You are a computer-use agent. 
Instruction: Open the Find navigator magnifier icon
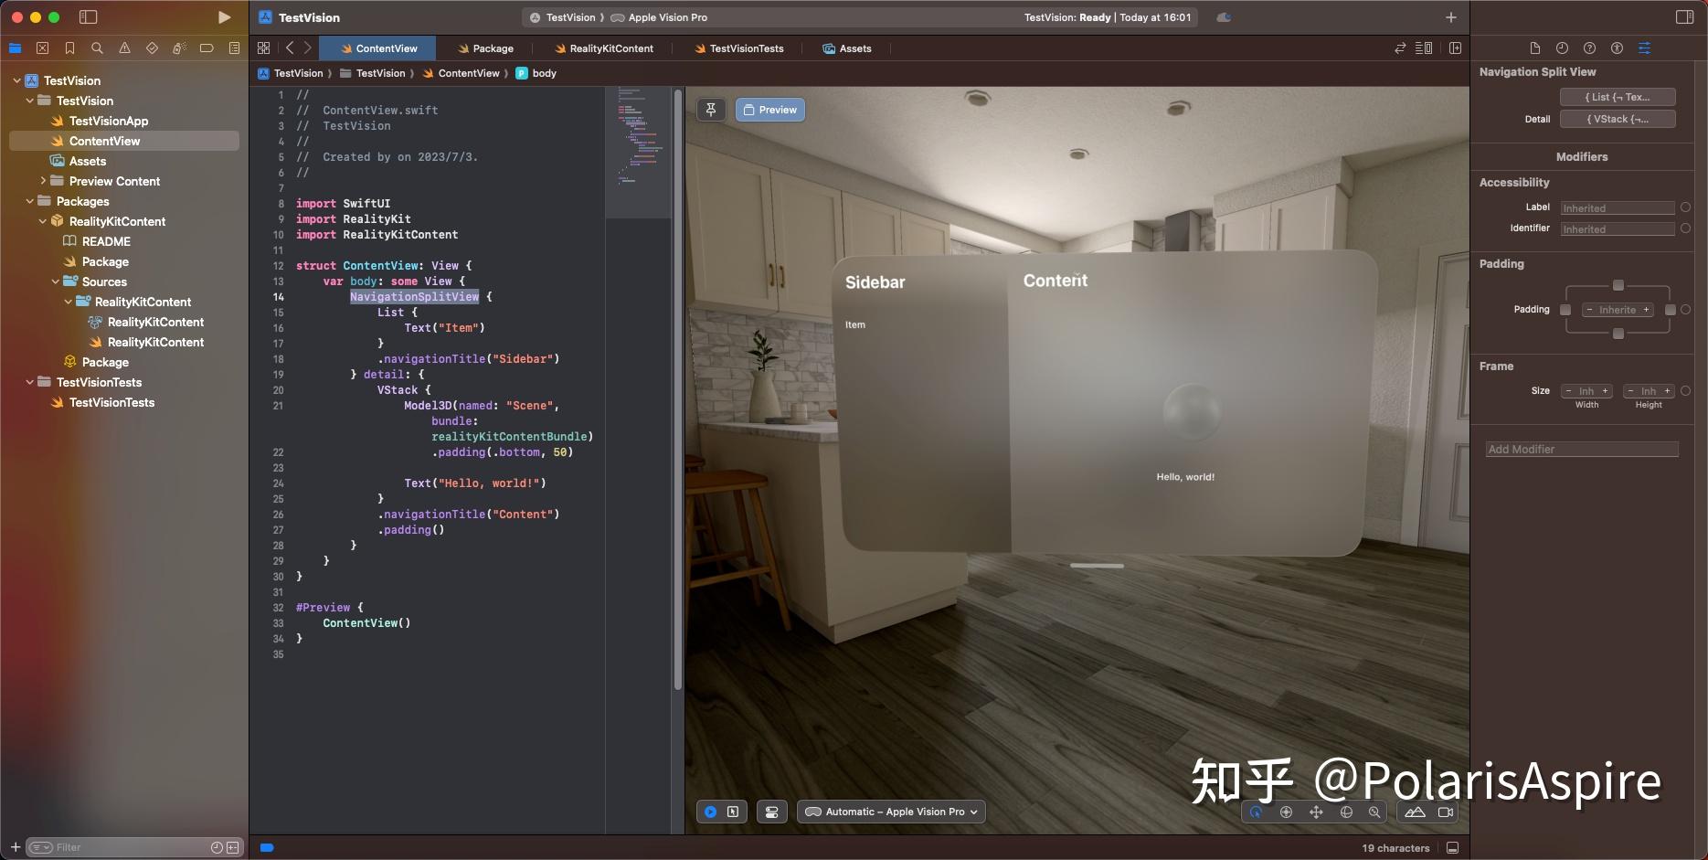point(97,48)
